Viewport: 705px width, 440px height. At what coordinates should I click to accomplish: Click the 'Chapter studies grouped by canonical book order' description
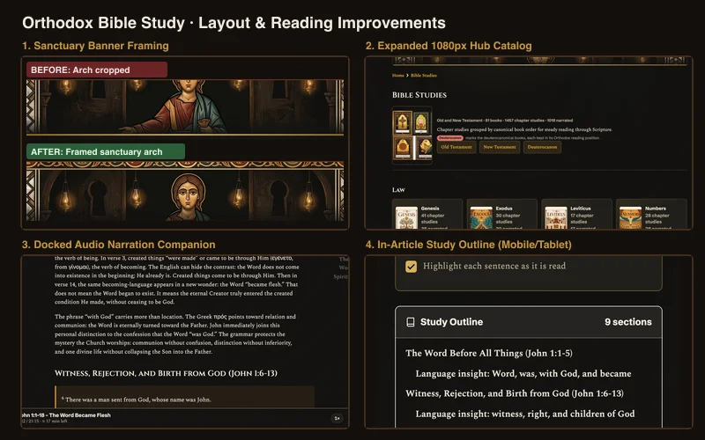click(x=524, y=129)
